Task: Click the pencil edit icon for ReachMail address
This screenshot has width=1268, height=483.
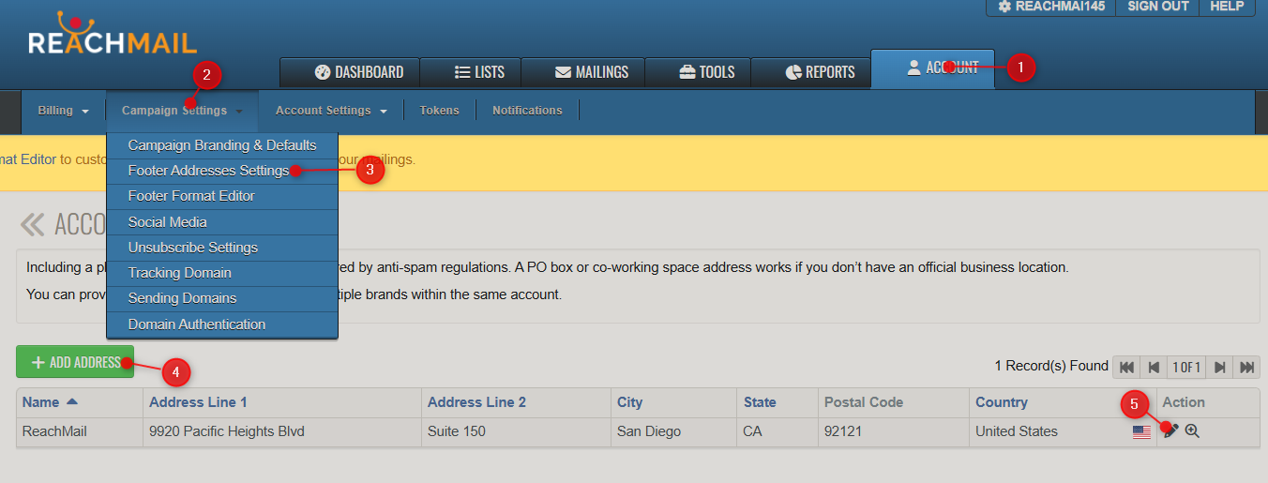Action: [x=1170, y=430]
